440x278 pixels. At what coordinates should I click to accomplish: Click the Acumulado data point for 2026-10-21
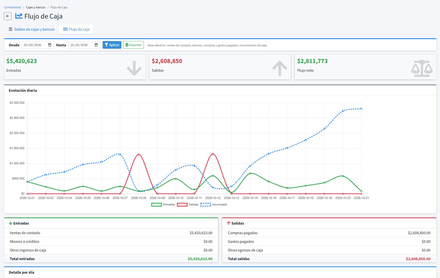pyautogui.click(x=361, y=108)
